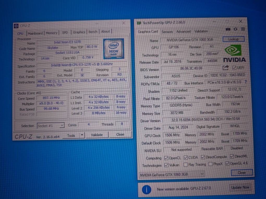Click the Digital Signature value WHQL
Viewport: 266px width, 199px height.
[235, 126]
